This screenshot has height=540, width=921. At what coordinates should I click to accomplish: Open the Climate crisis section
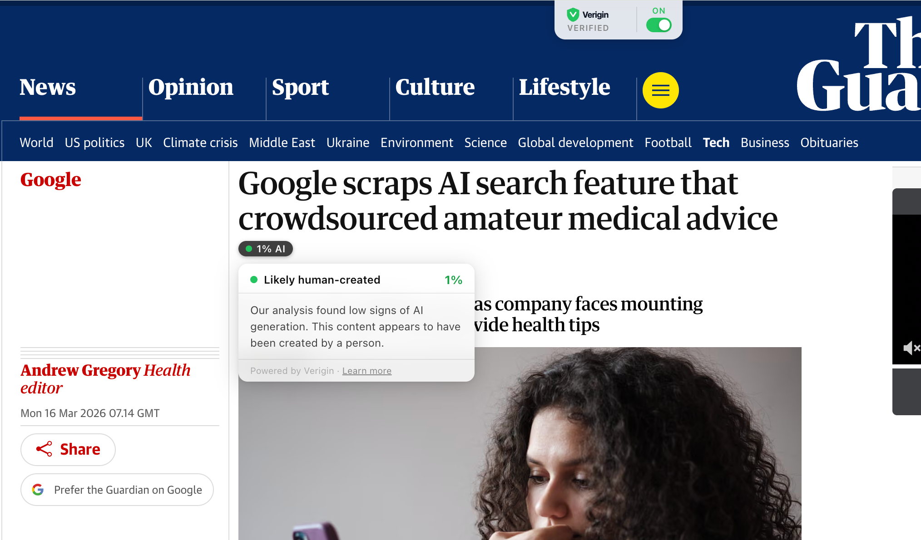200,142
